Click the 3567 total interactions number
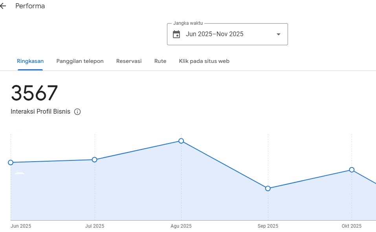376x232 pixels. coord(34,94)
